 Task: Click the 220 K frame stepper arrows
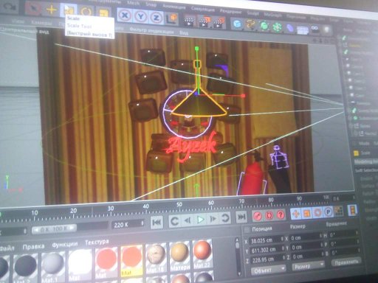[142, 223]
